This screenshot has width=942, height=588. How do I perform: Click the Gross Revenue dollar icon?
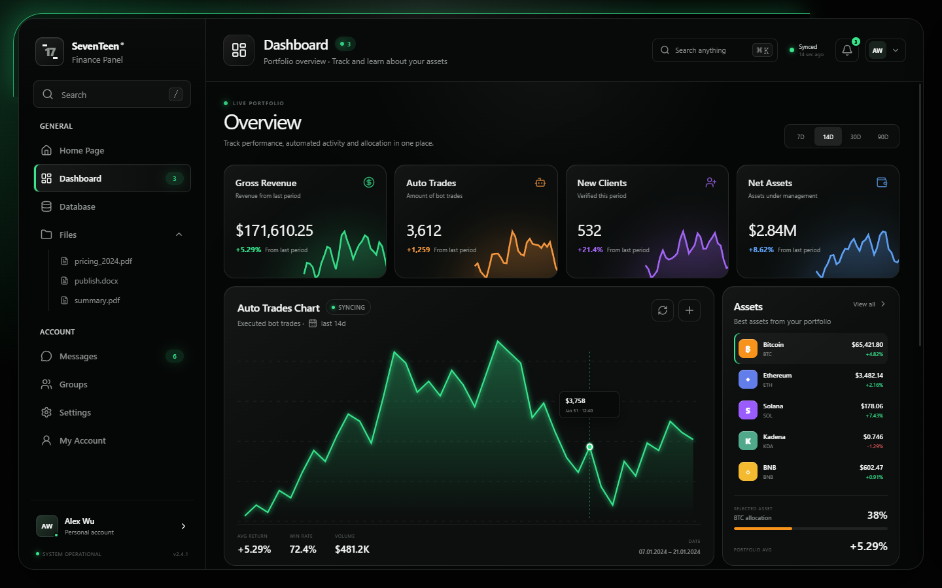[x=369, y=182]
